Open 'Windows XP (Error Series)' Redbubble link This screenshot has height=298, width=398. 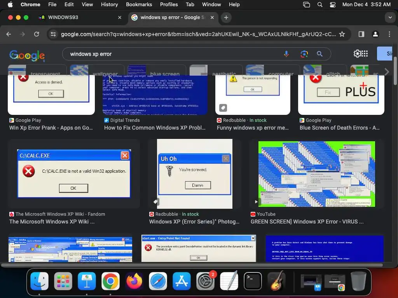tap(194, 222)
